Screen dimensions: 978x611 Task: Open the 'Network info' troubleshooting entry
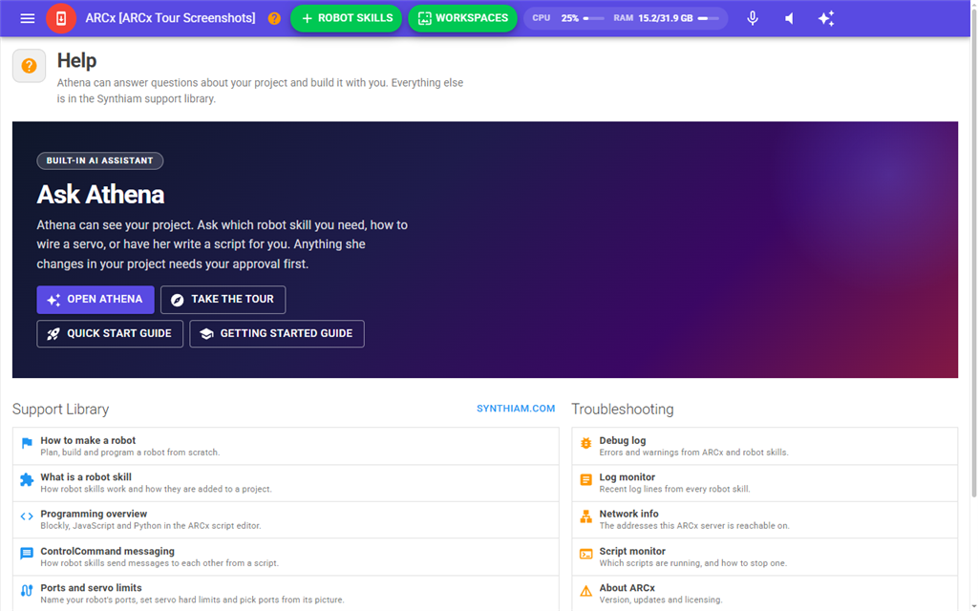[765, 519]
